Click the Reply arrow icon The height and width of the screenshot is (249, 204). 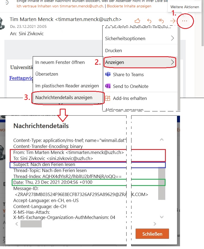pos(149,21)
